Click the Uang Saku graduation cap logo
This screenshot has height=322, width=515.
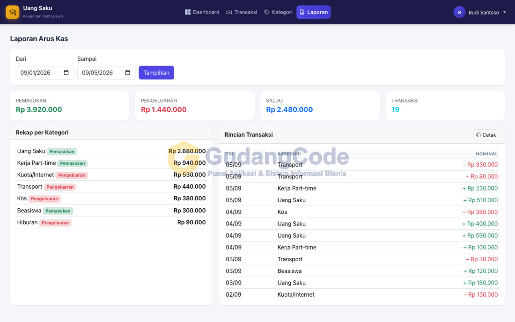tap(13, 12)
